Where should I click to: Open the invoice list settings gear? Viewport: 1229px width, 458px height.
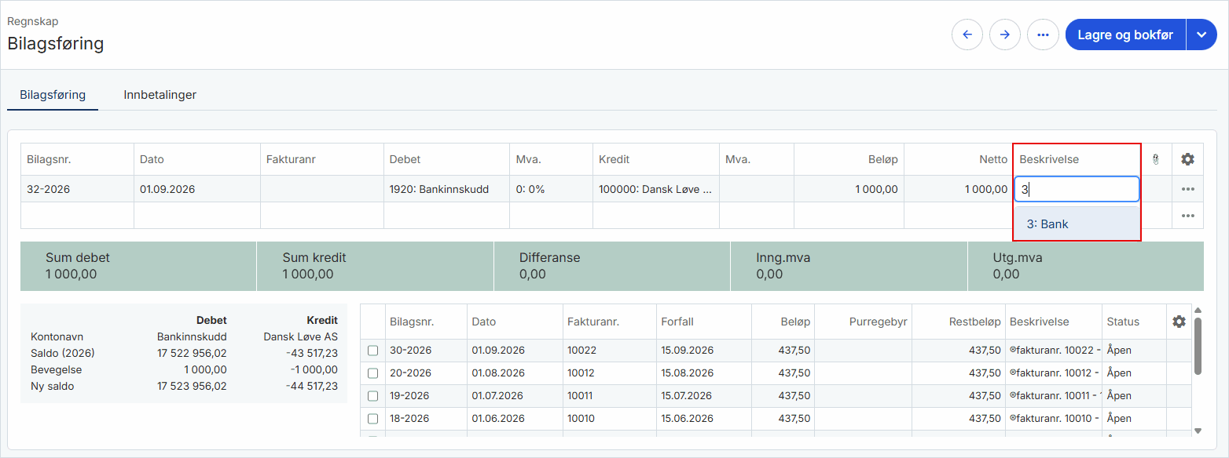[x=1179, y=322]
